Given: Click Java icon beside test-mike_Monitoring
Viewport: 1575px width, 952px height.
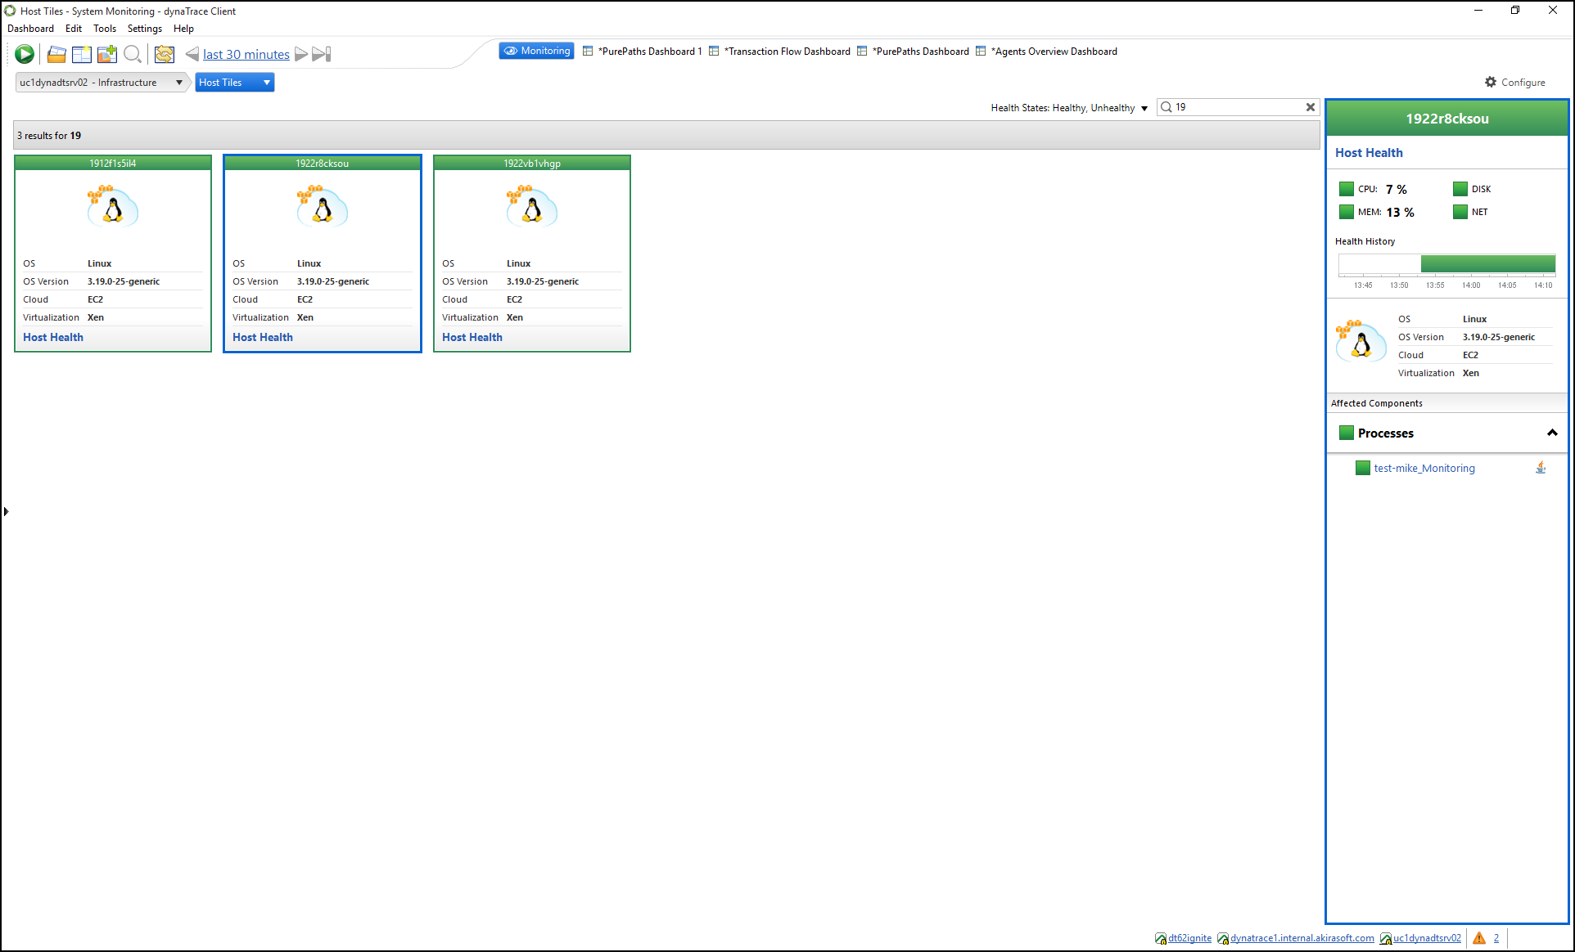Looking at the screenshot, I should (x=1541, y=468).
